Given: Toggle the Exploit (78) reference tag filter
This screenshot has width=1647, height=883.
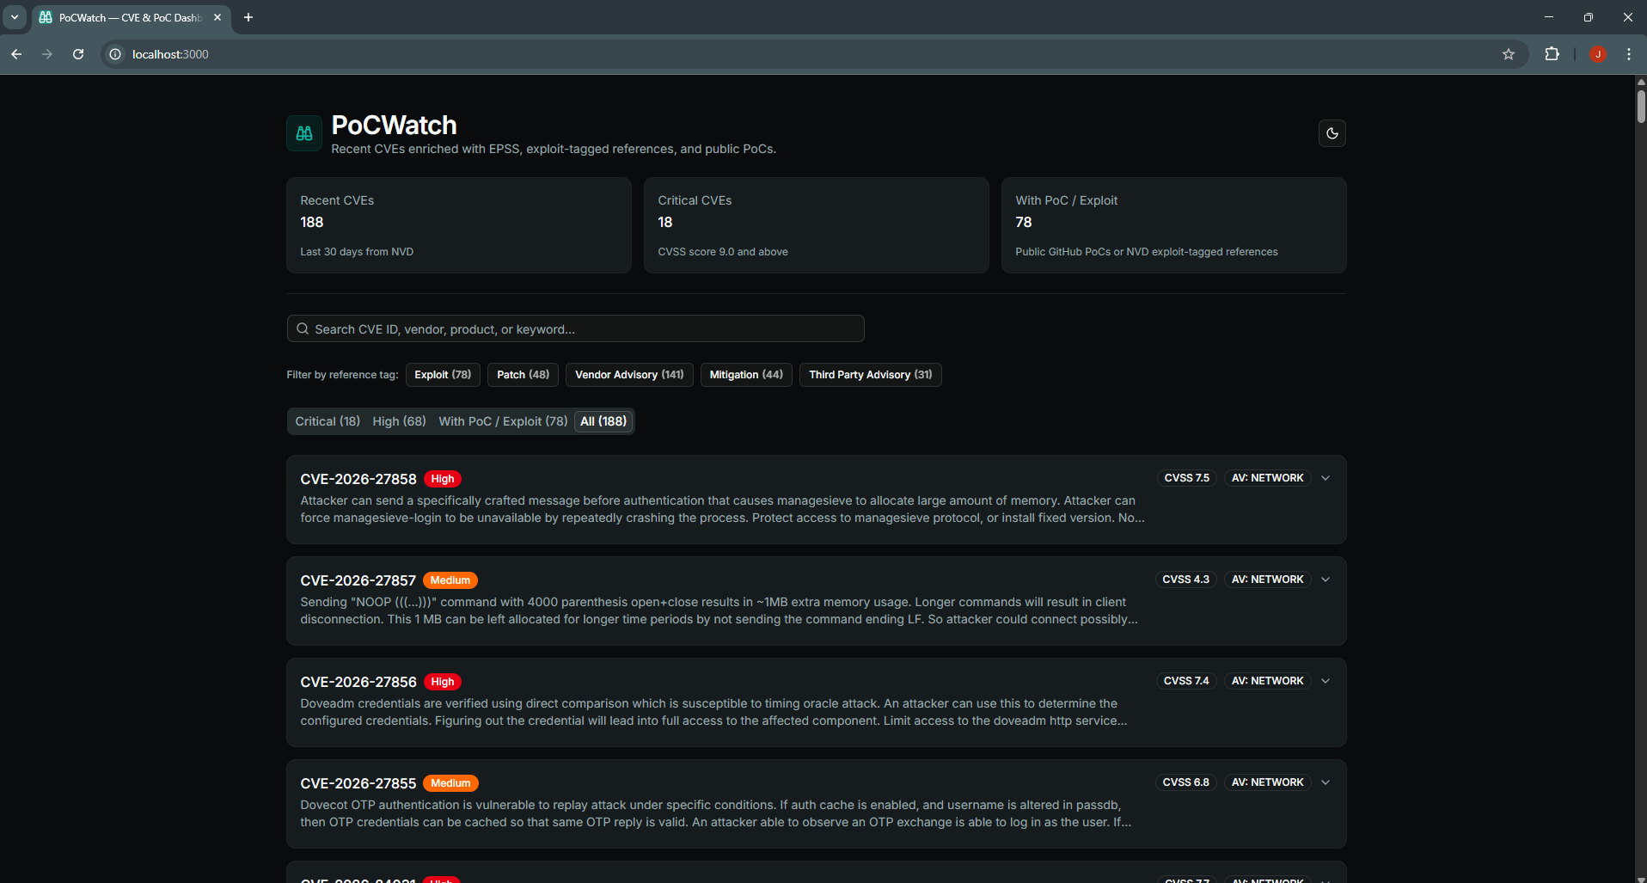Looking at the screenshot, I should tap(443, 375).
